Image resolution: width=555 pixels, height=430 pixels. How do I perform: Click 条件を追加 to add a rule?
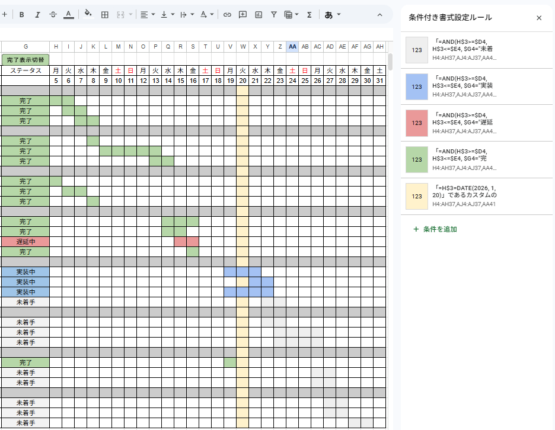coord(435,229)
